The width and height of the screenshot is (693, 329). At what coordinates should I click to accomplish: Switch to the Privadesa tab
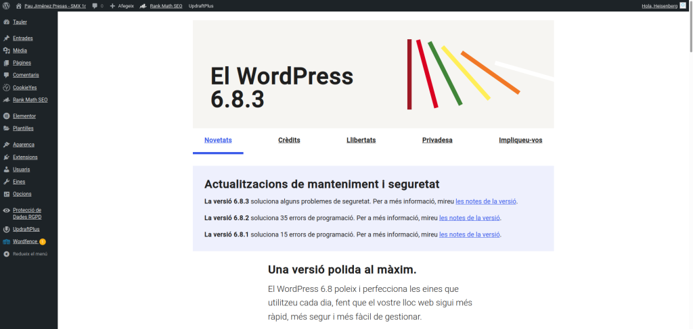(437, 140)
